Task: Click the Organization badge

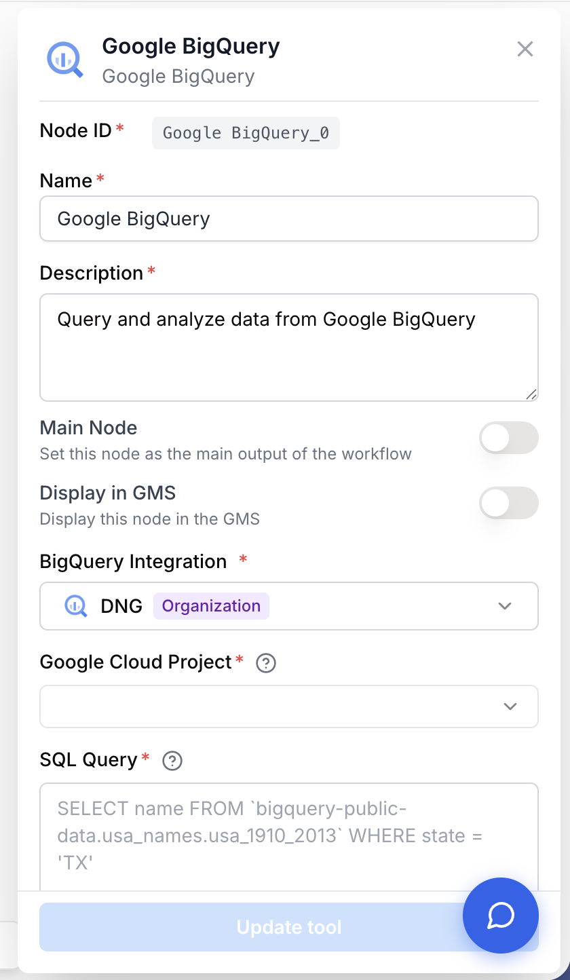Action: tap(211, 606)
